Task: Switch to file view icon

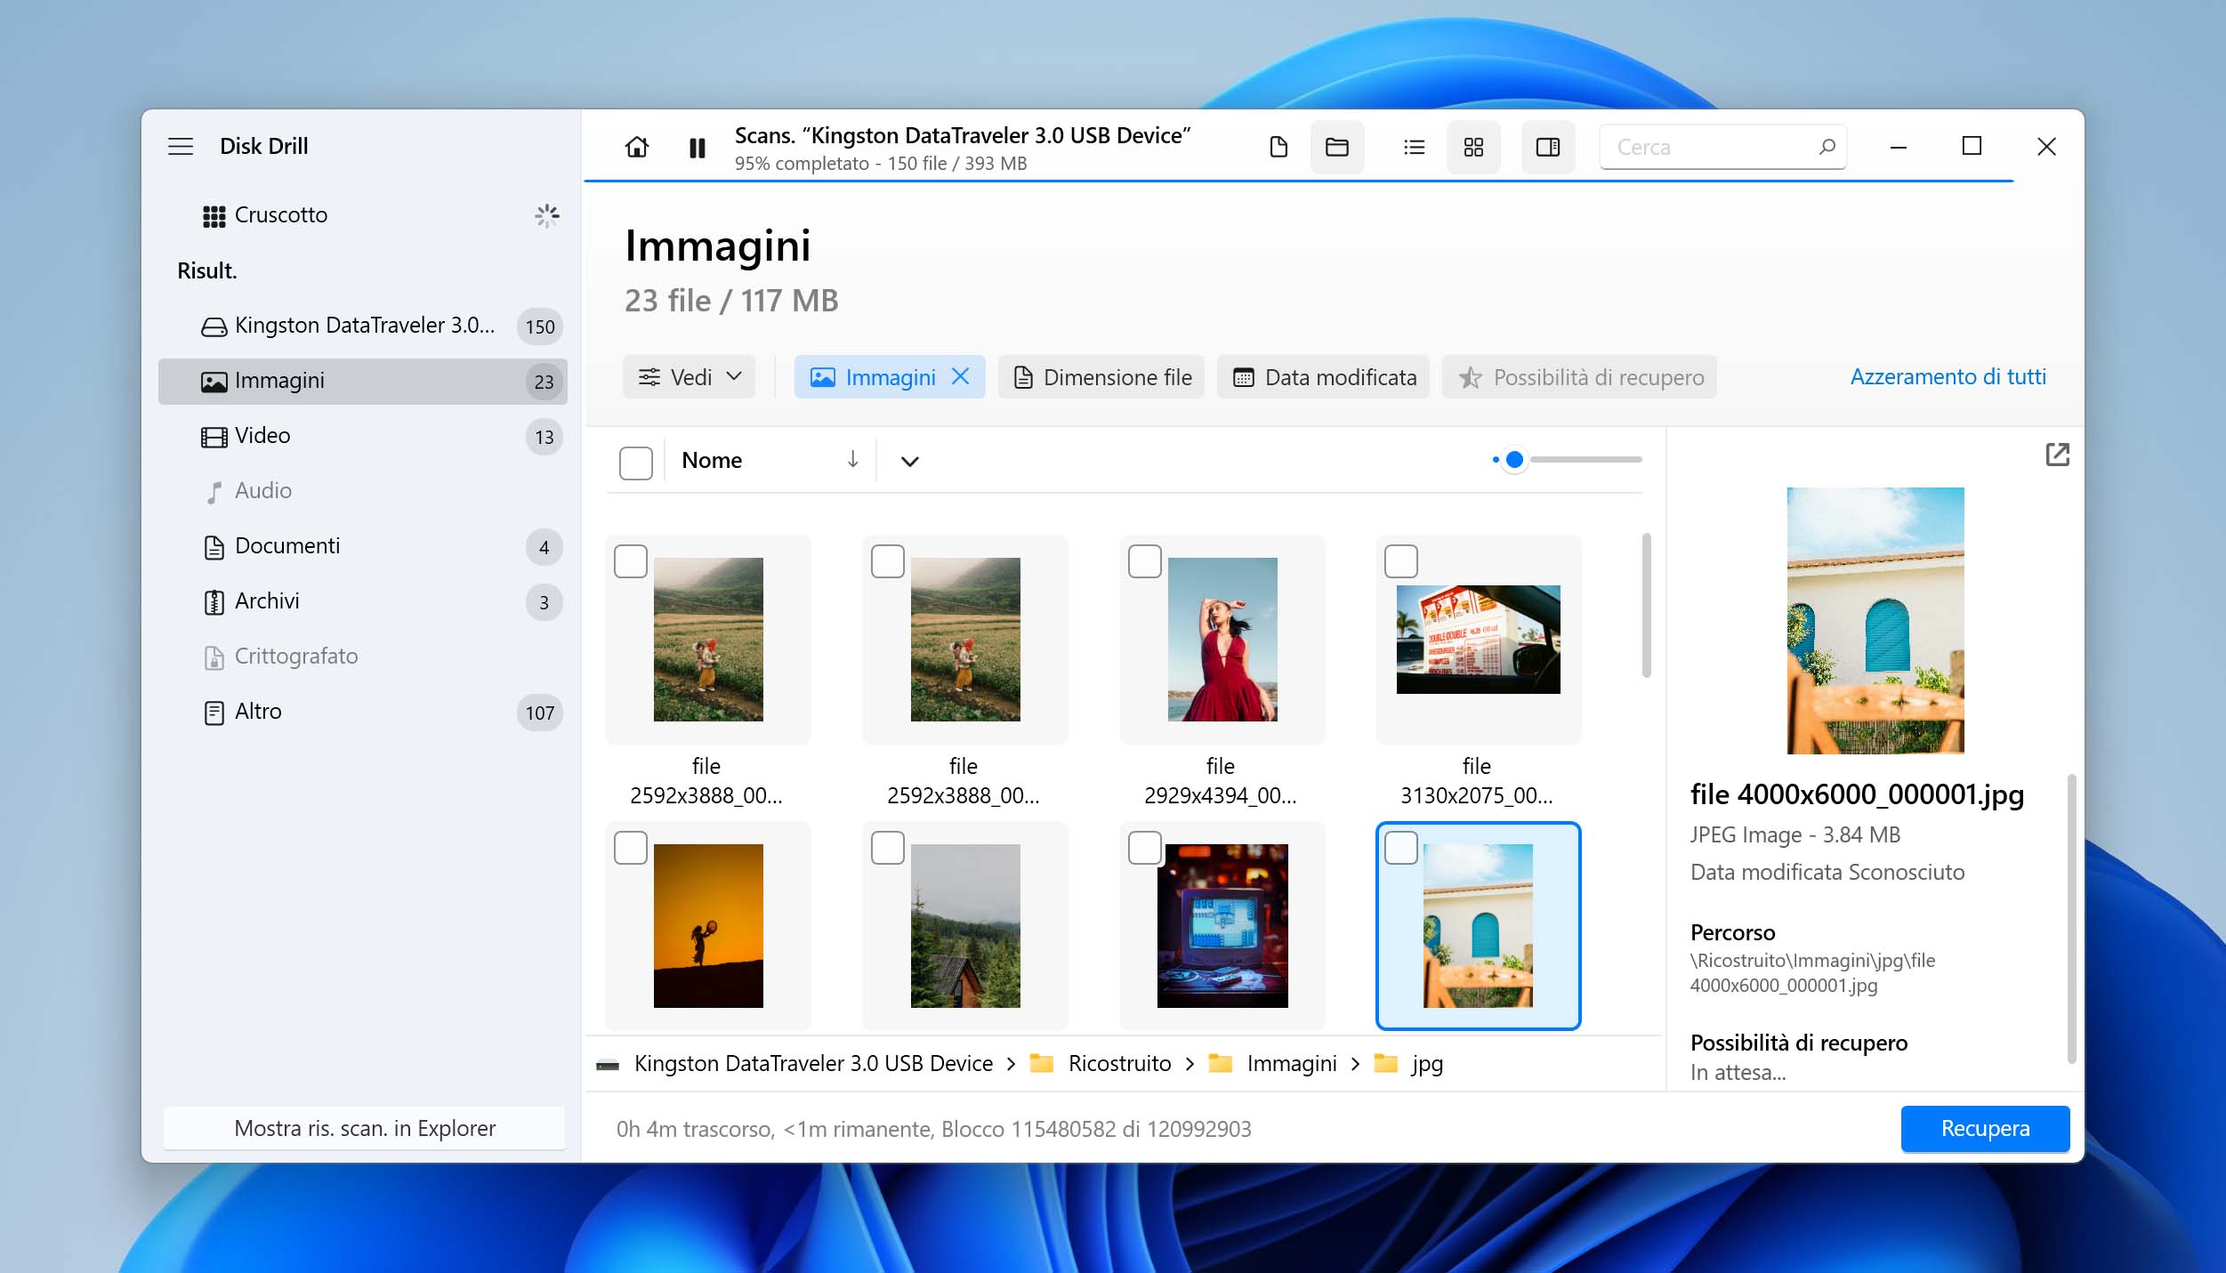Action: tap(1278, 147)
